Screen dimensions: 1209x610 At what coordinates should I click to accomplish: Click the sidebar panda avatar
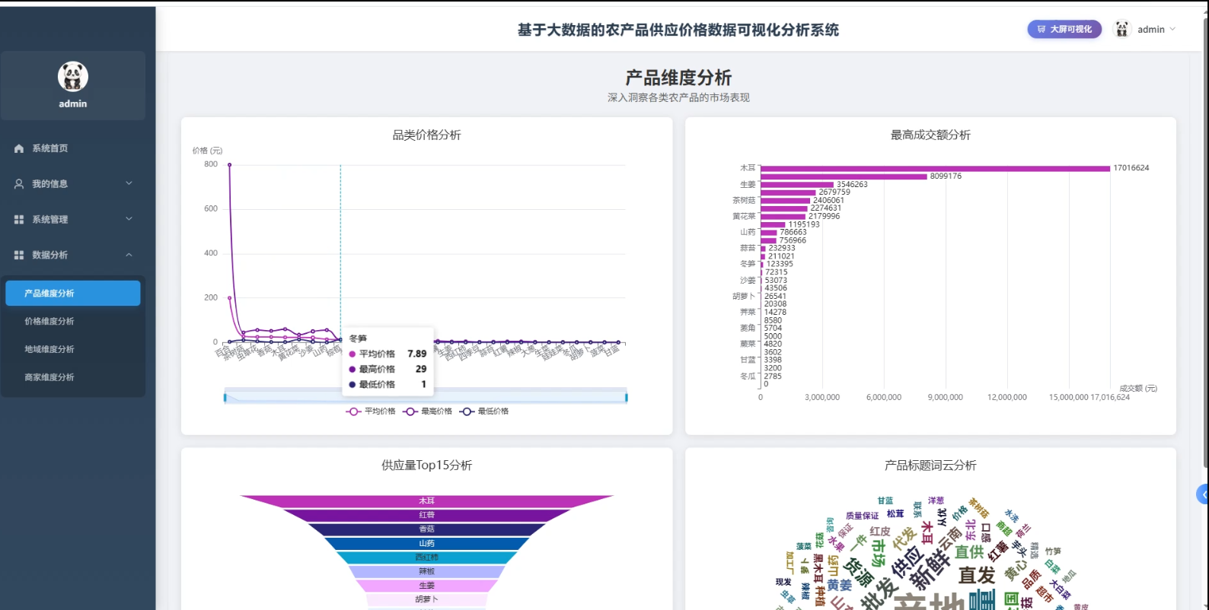pos(73,76)
